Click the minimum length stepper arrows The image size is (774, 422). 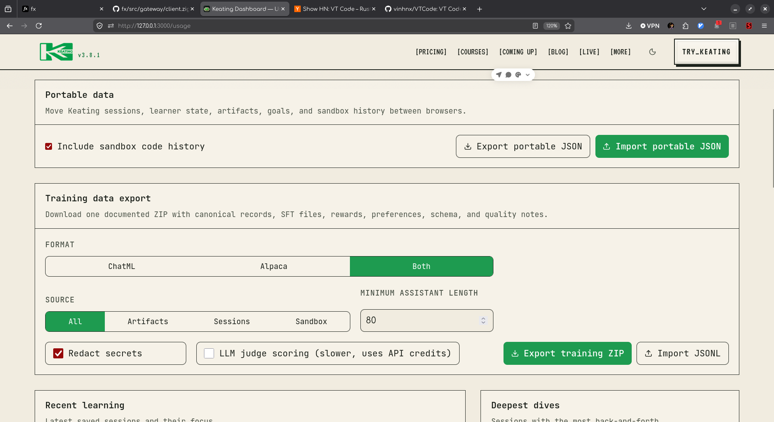pos(483,321)
